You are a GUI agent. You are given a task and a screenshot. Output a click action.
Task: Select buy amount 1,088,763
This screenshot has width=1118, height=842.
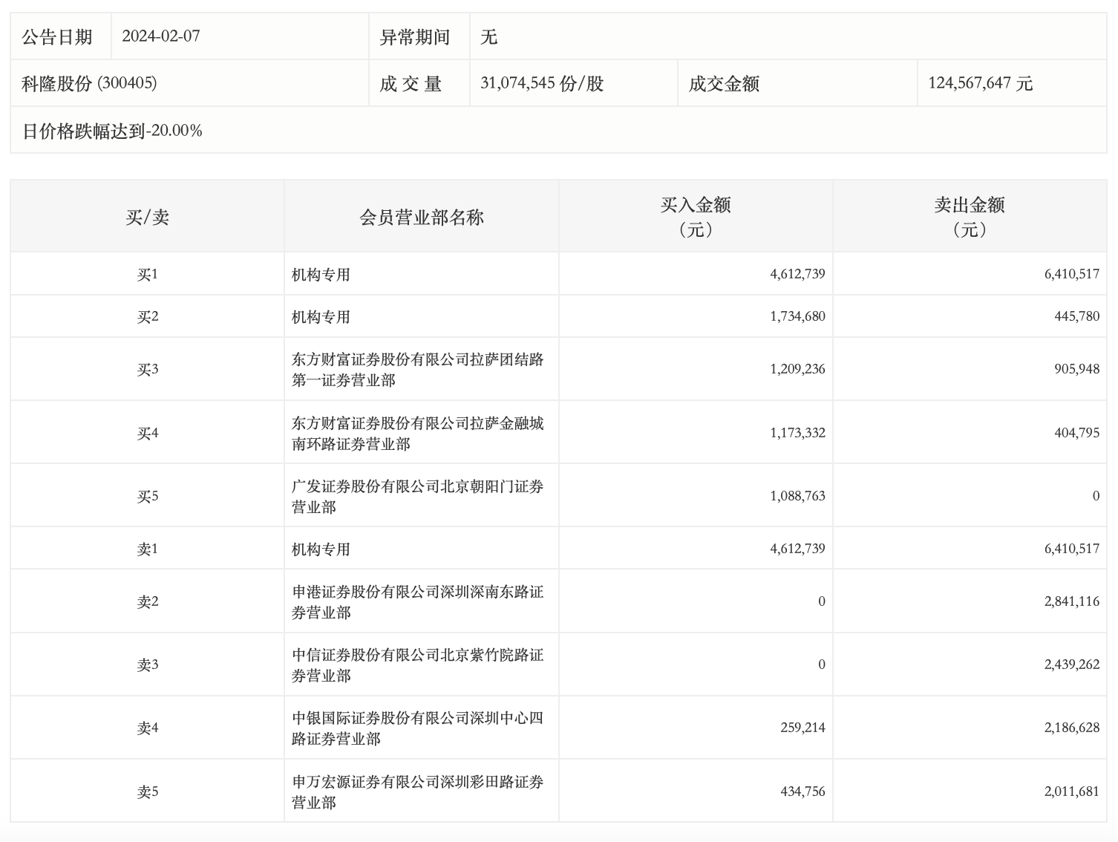click(797, 496)
